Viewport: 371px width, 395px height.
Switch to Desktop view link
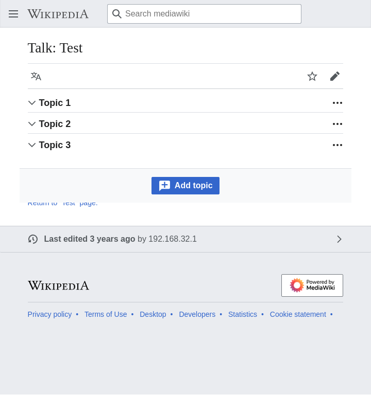(153, 314)
